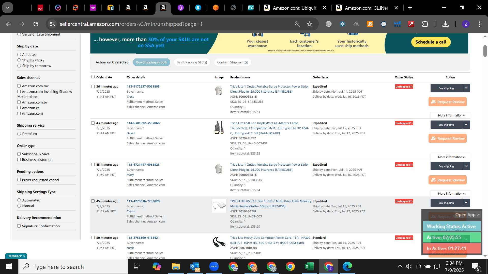Open Microsoft Edge from the taskbar

(347, 266)
